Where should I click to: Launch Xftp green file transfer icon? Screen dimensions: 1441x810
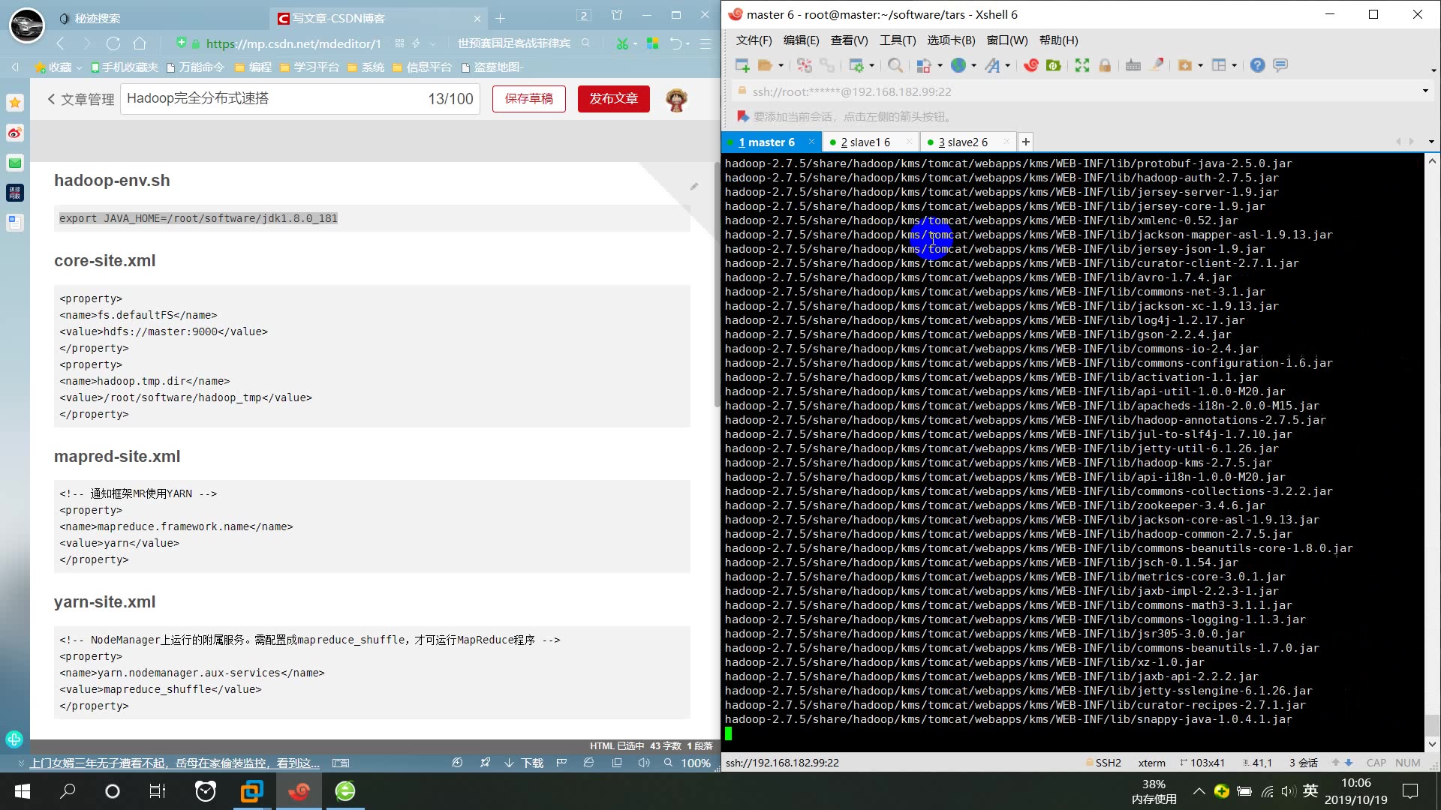tap(1053, 66)
